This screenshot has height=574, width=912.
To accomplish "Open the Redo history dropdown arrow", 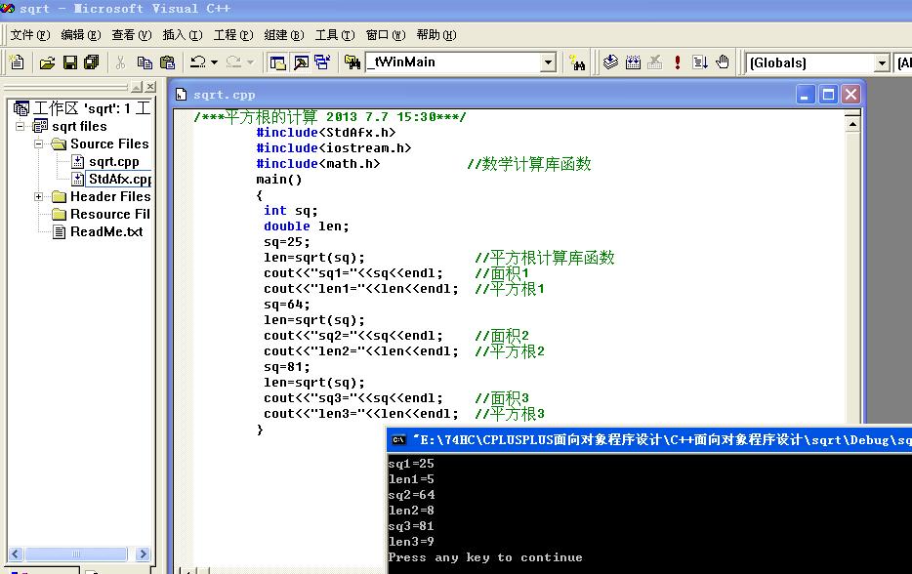I will 251,62.
